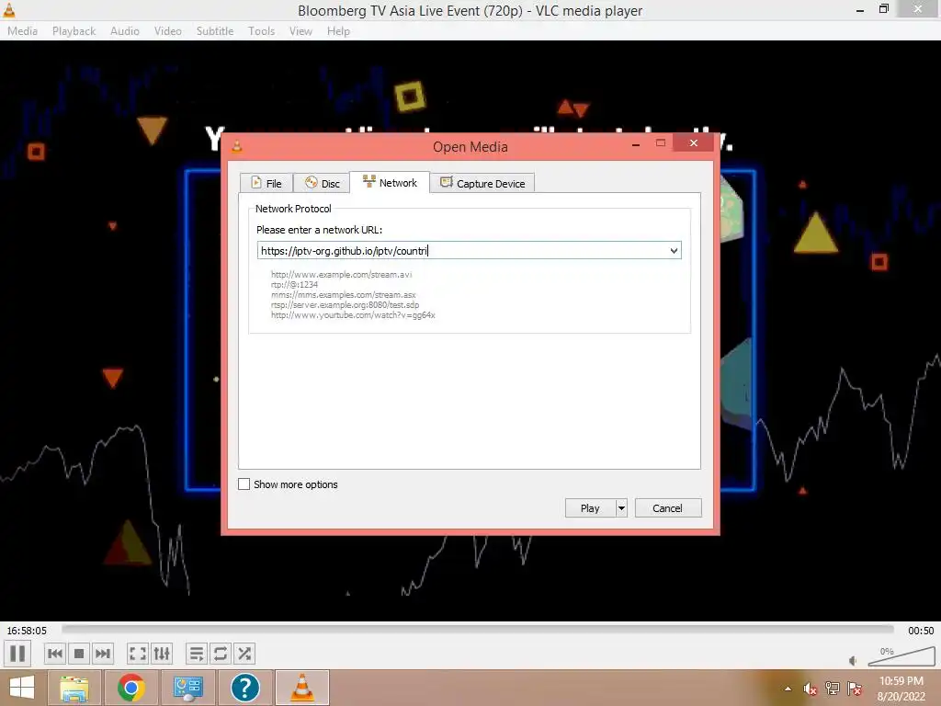The image size is (941, 706).
Task: Click VLC taskbar icon
Action: click(x=301, y=688)
